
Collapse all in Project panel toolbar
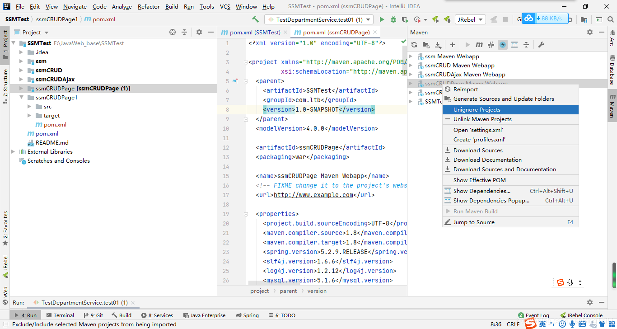click(x=184, y=32)
